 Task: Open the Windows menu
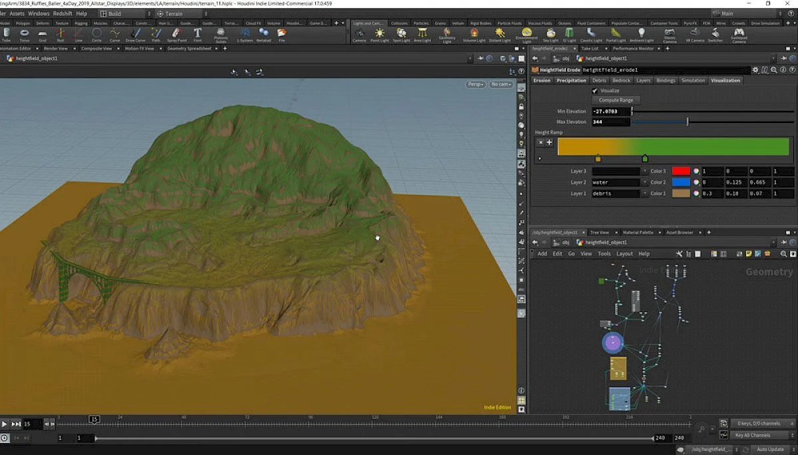tap(39, 13)
